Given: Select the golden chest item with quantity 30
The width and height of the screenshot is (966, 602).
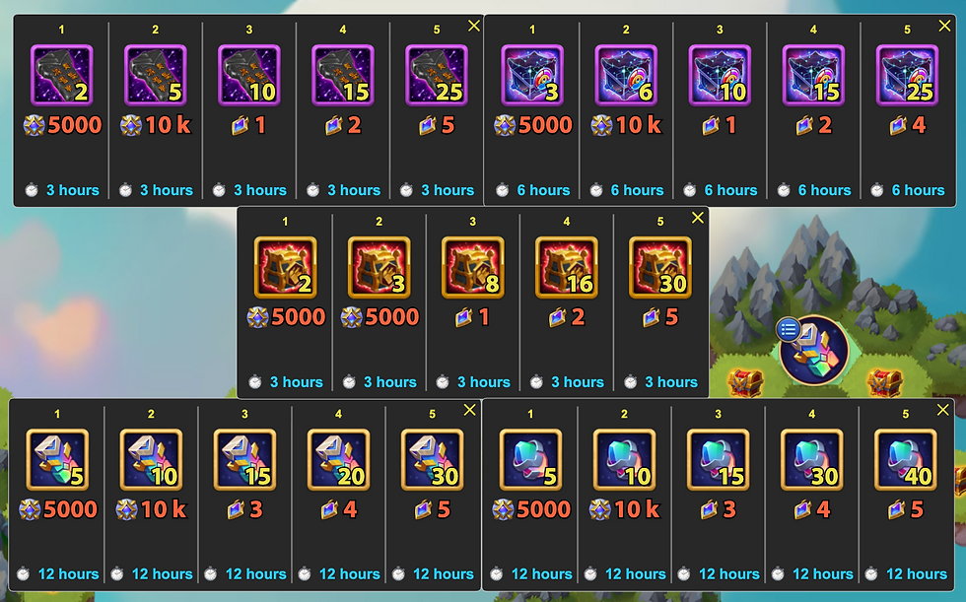Looking at the screenshot, I should click(660, 267).
